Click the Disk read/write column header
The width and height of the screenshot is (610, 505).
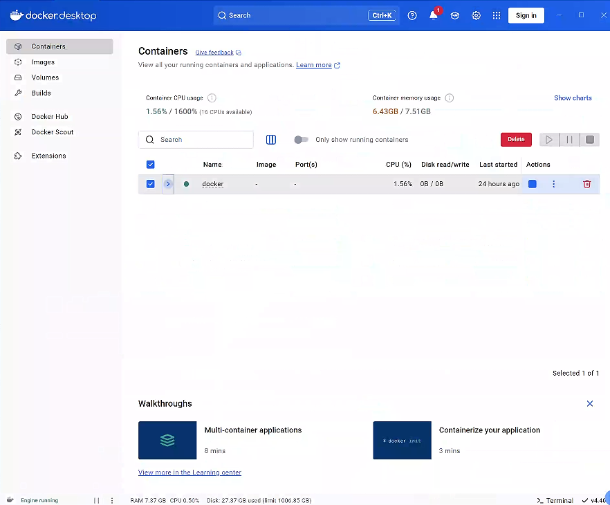pyautogui.click(x=445, y=165)
